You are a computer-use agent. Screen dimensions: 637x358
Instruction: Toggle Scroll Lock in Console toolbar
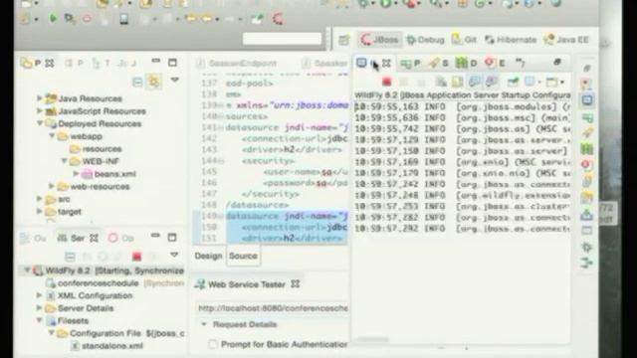click(x=458, y=82)
